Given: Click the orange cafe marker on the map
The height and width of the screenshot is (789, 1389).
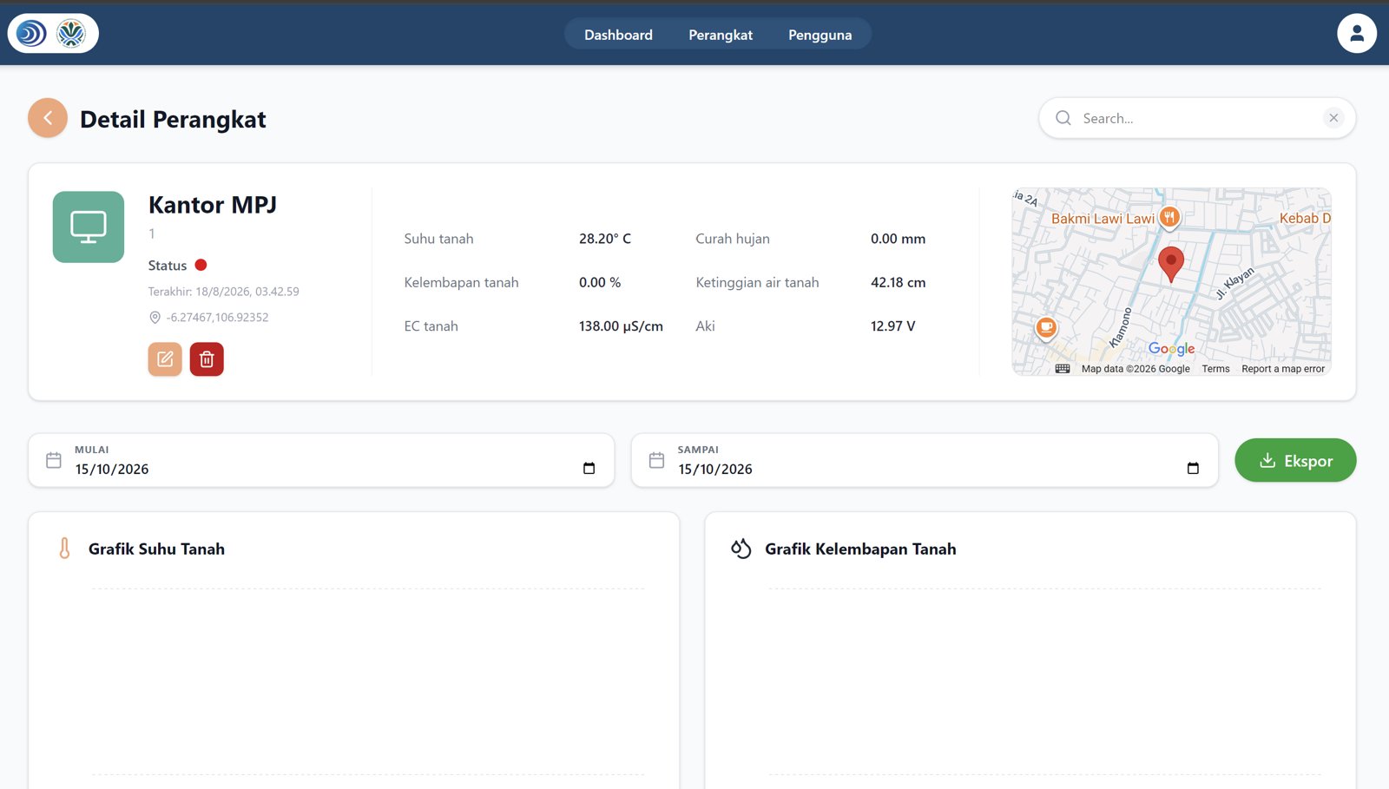Looking at the screenshot, I should tap(1046, 328).
